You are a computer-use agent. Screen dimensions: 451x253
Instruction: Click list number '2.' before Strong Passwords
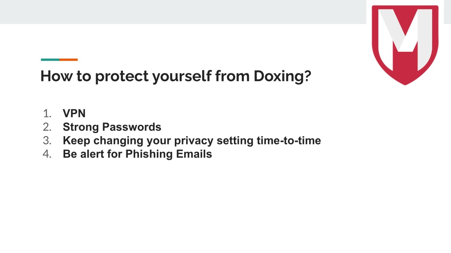pyautogui.click(x=47, y=127)
